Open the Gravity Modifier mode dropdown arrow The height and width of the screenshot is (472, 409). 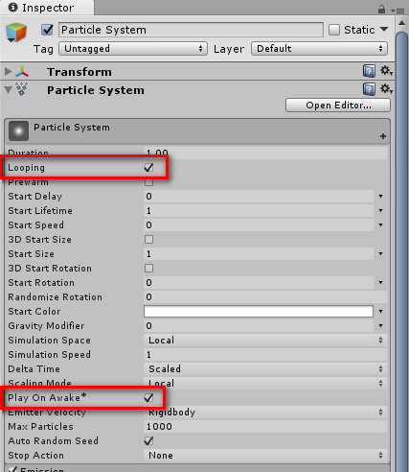(380, 325)
